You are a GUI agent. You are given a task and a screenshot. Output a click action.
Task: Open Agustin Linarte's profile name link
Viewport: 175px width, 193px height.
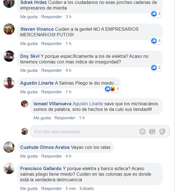click(x=37, y=83)
